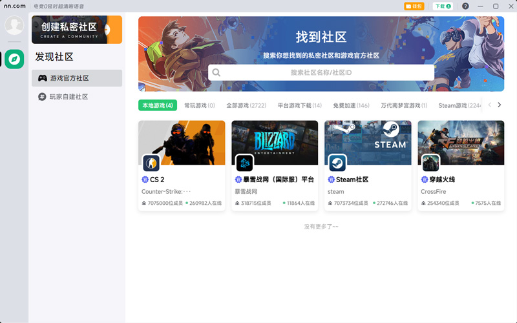Select 游戏官方社区 in sidebar
Image resolution: width=517 pixels, height=323 pixels.
pos(77,78)
